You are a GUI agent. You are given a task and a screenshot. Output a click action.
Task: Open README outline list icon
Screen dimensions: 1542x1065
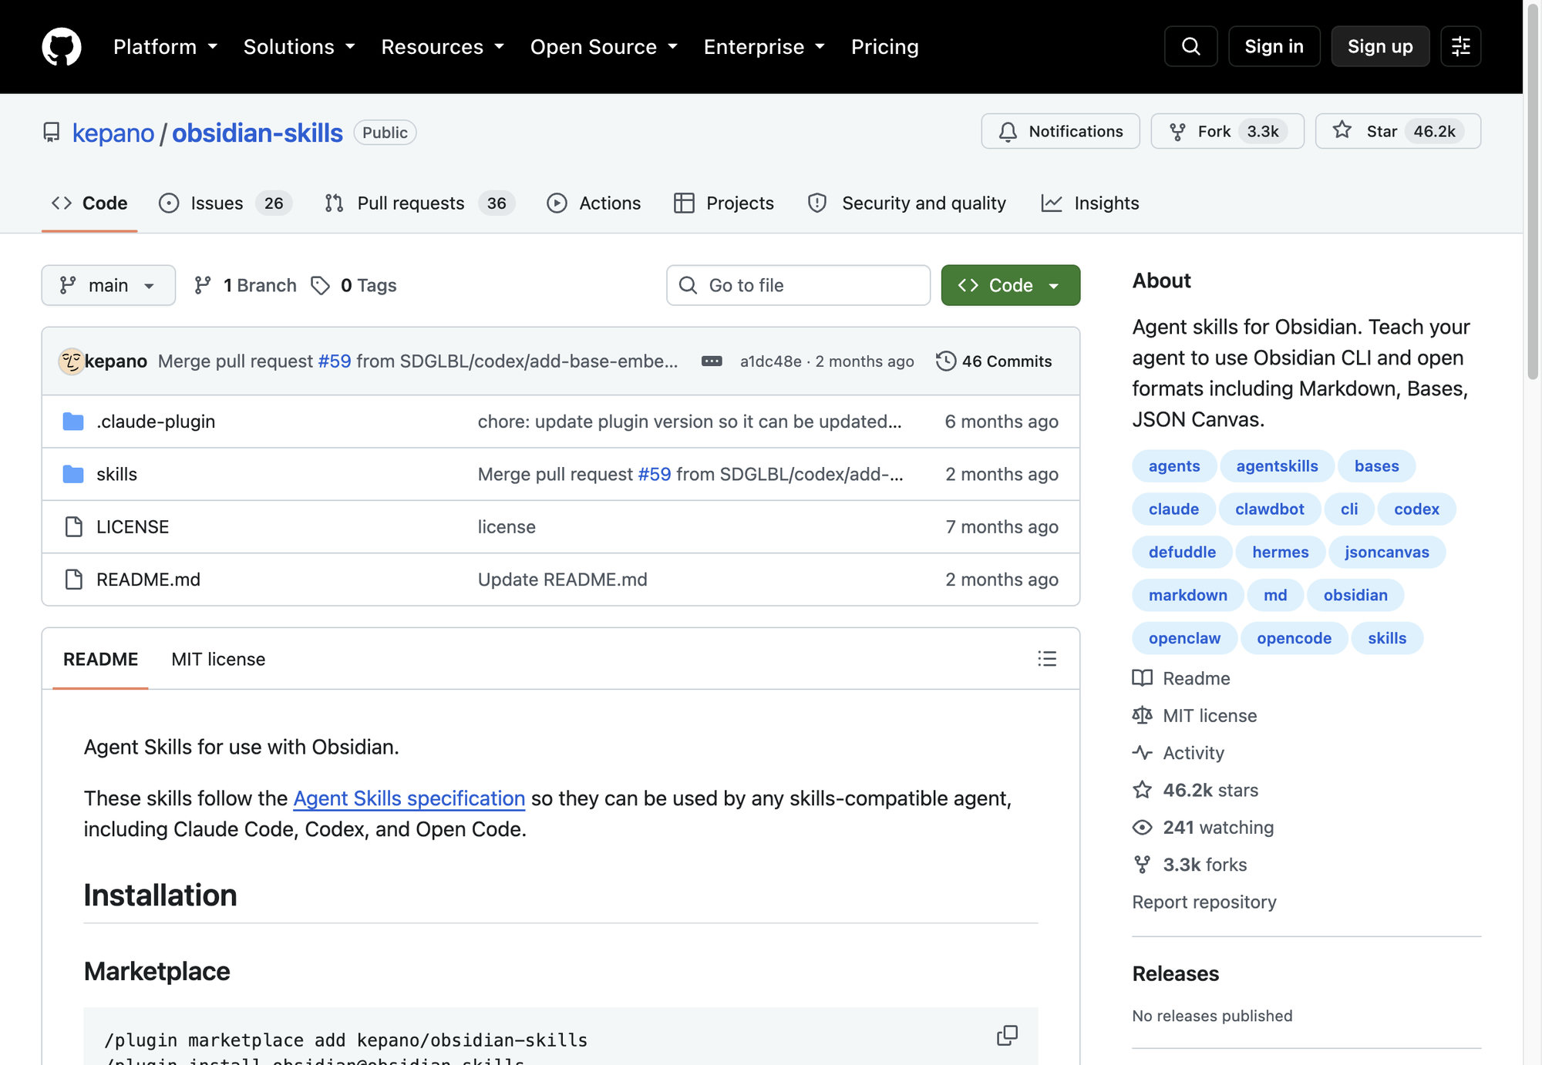click(x=1047, y=659)
